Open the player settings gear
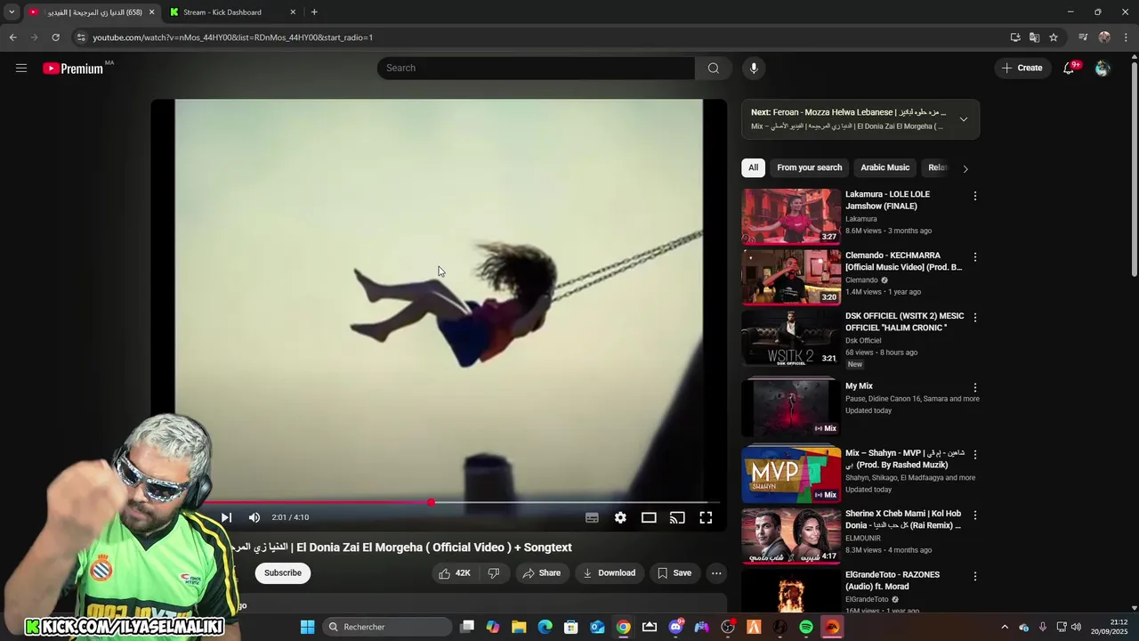This screenshot has width=1139, height=641. tap(620, 517)
